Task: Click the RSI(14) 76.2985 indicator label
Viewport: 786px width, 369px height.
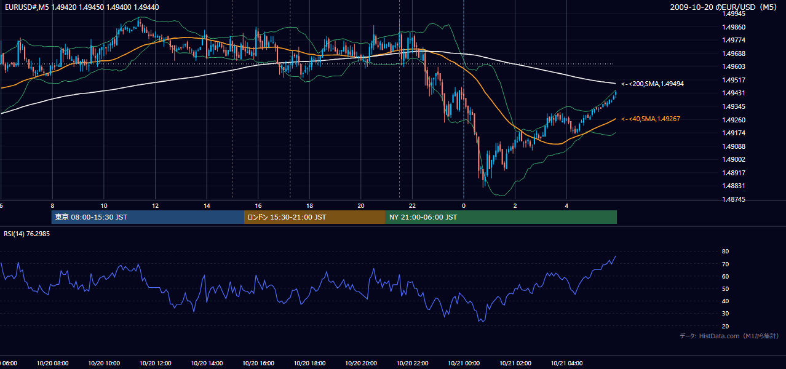Action: click(27, 234)
